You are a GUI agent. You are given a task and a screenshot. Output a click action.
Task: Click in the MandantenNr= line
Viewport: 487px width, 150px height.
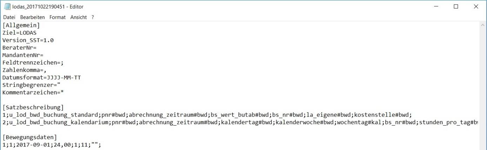(x=23, y=55)
